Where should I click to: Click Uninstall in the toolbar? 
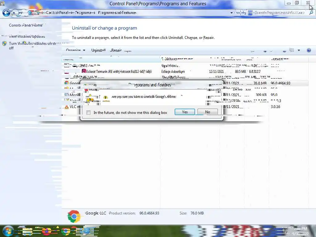[x=98, y=50]
